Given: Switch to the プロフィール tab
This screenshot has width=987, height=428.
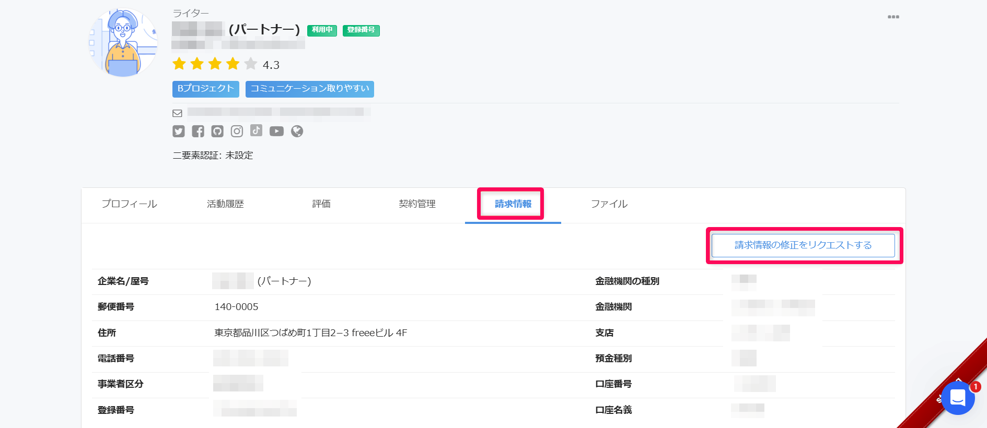Looking at the screenshot, I should point(129,204).
